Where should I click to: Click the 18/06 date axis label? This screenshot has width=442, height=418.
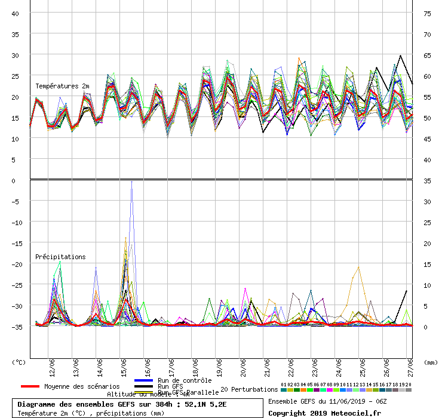(195, 368)
